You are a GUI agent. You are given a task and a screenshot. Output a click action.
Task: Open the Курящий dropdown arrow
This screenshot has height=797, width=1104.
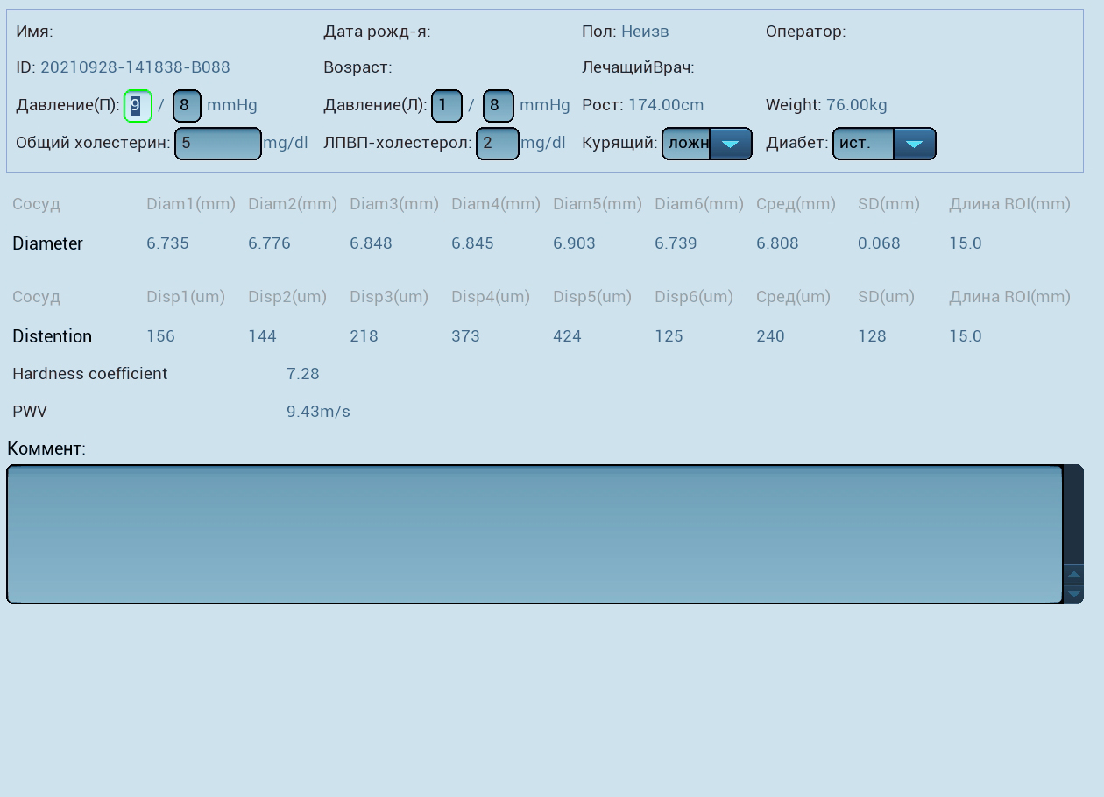click(x=730, y=144)
